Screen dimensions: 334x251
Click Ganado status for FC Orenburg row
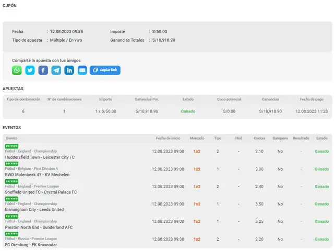[322, 240]
